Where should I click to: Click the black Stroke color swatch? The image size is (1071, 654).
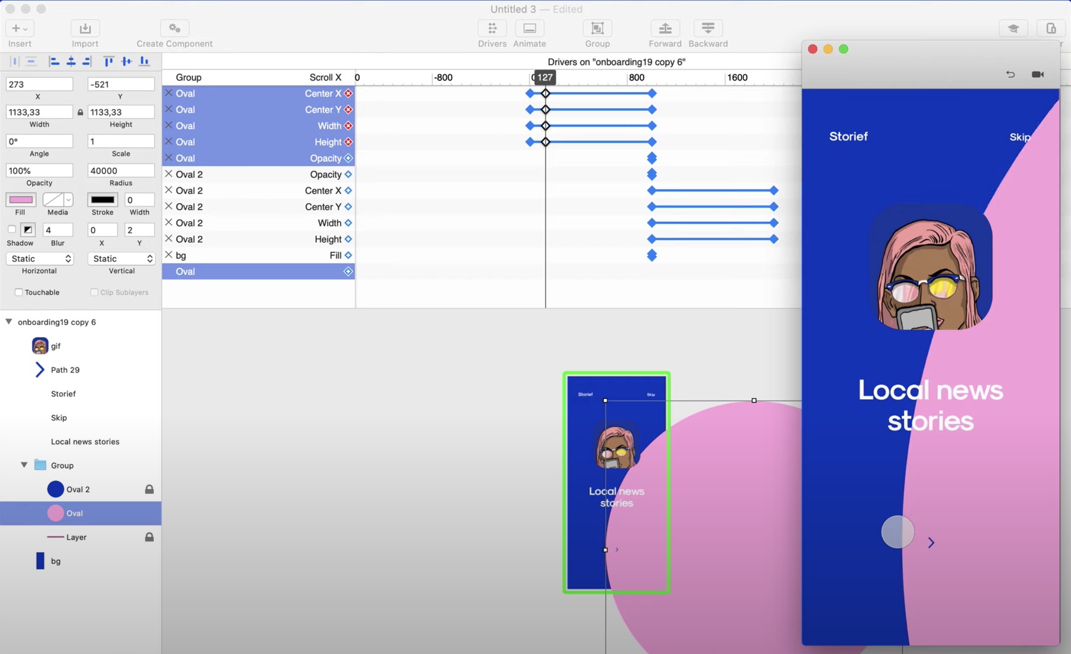102,200
